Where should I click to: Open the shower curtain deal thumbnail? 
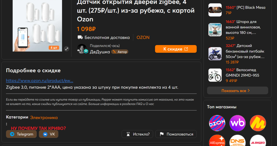[x=215, y=30]
